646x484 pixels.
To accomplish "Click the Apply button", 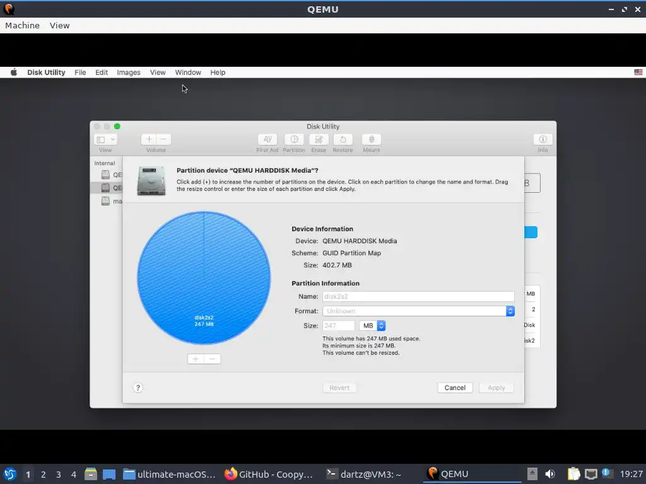I will point(496,388).
